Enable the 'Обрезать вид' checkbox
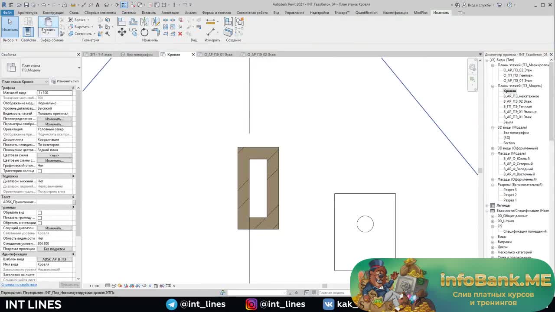 (x=39, y=213)
